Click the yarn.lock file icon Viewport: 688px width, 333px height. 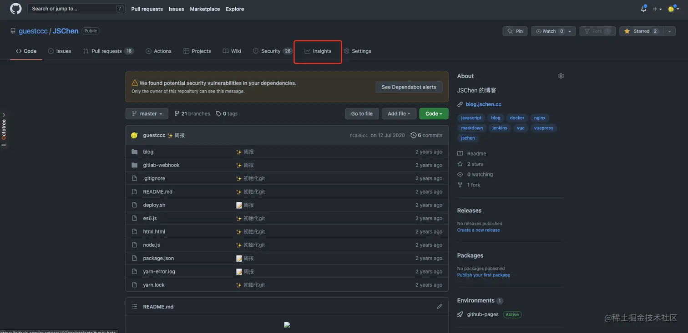click(134, 285)
